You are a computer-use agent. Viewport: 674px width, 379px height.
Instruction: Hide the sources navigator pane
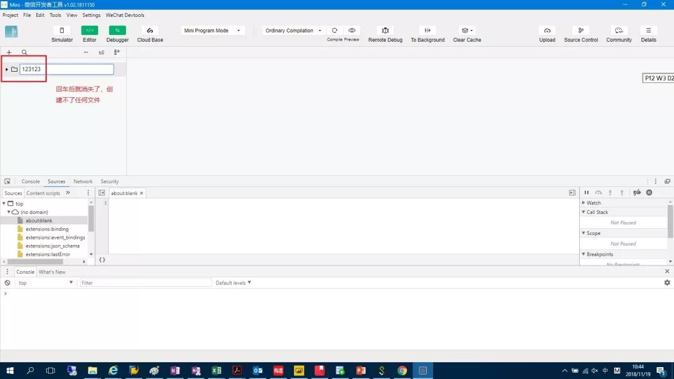(x=102, y=193)
